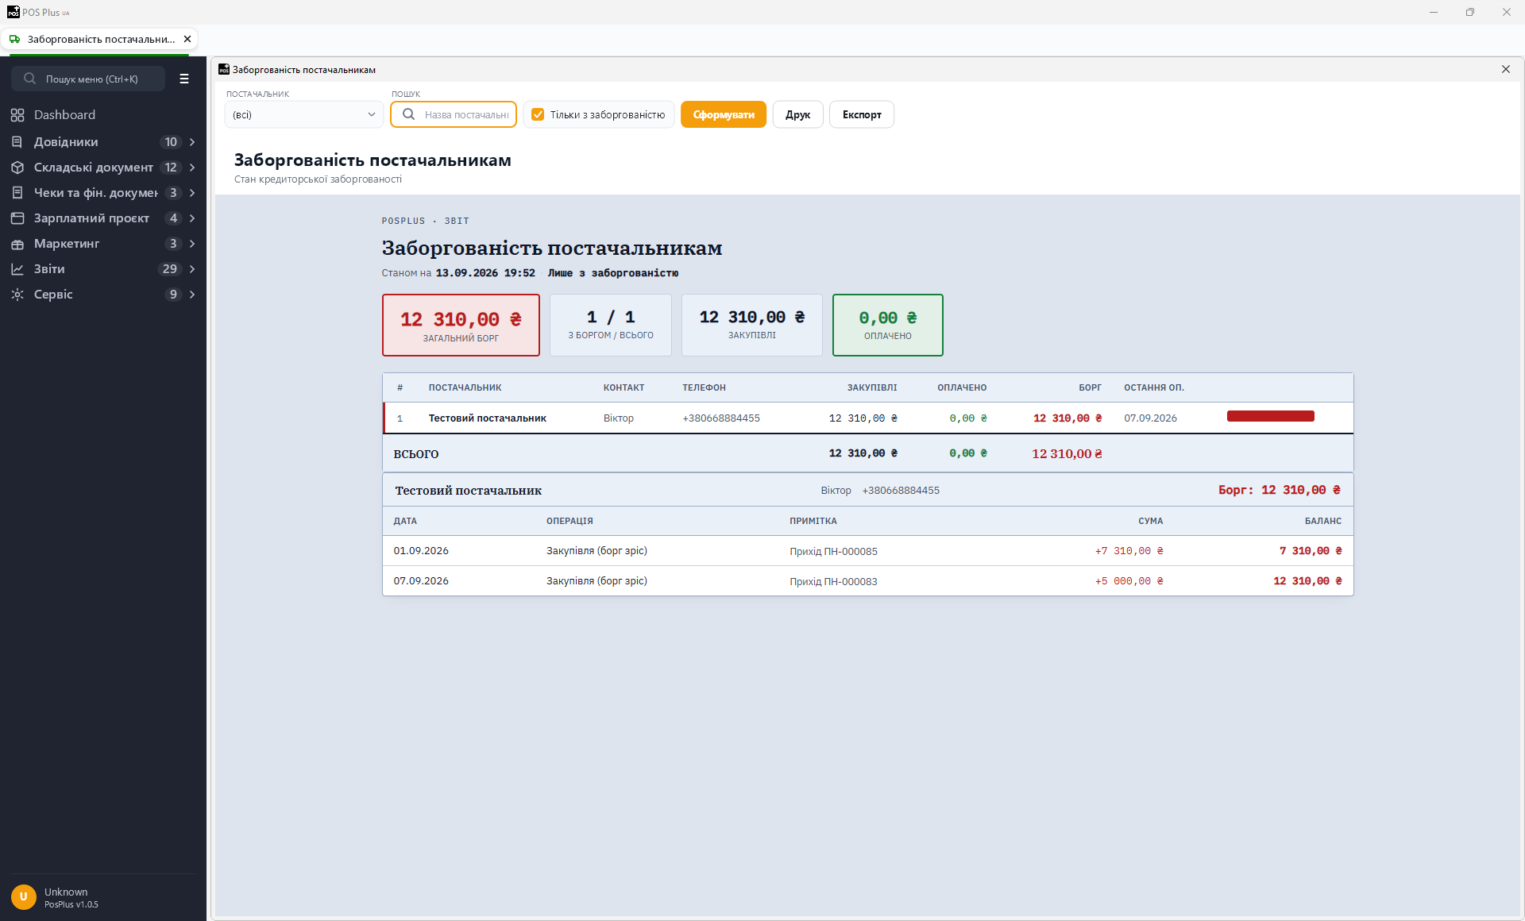Click the orange user avatar U

point(24,897)
